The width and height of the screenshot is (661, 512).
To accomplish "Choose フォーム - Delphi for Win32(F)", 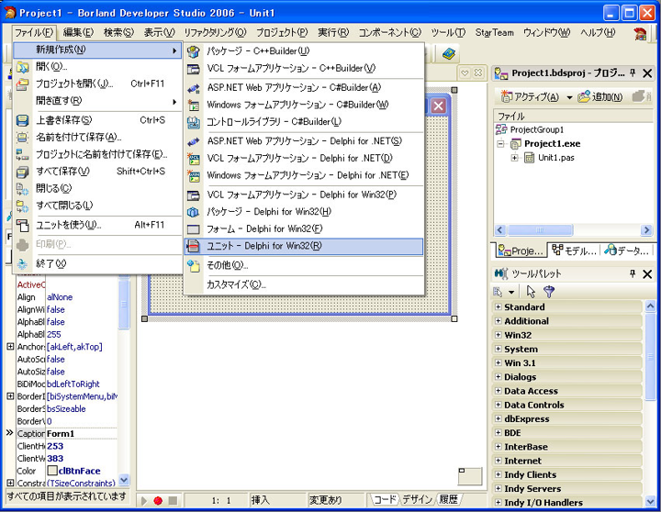I will [x=304, y=228].
